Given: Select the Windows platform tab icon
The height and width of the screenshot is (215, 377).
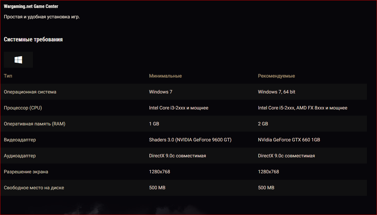Looking at the screenshot, I should [18, 60].
